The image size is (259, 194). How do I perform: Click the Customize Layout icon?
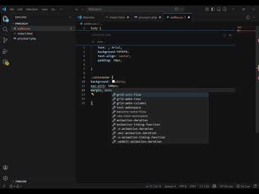pyautogui.click(x=207, y=9)
